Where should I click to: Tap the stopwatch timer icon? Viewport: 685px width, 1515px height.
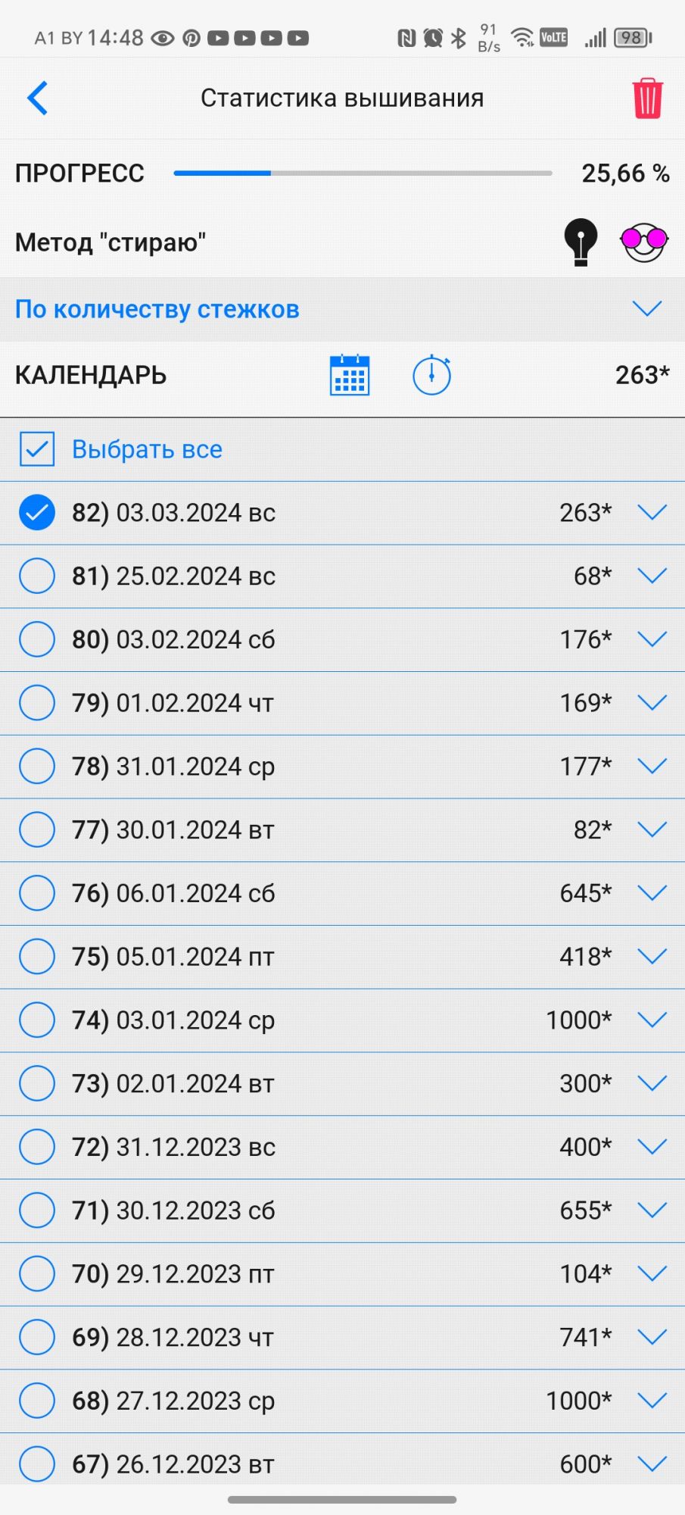[x=431, y=375]
